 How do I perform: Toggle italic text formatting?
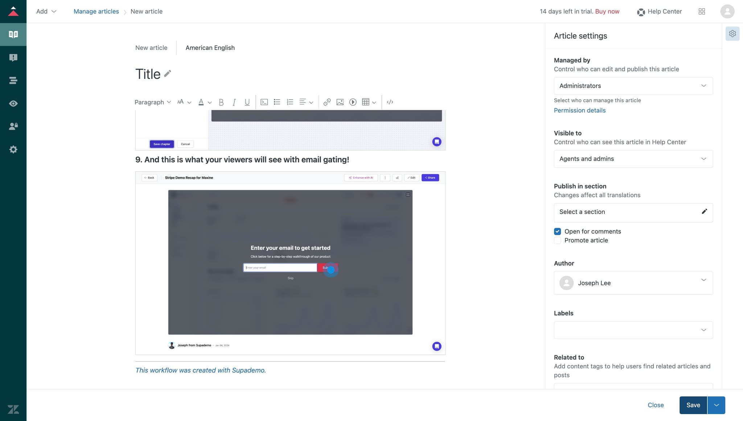pos(234,102)
